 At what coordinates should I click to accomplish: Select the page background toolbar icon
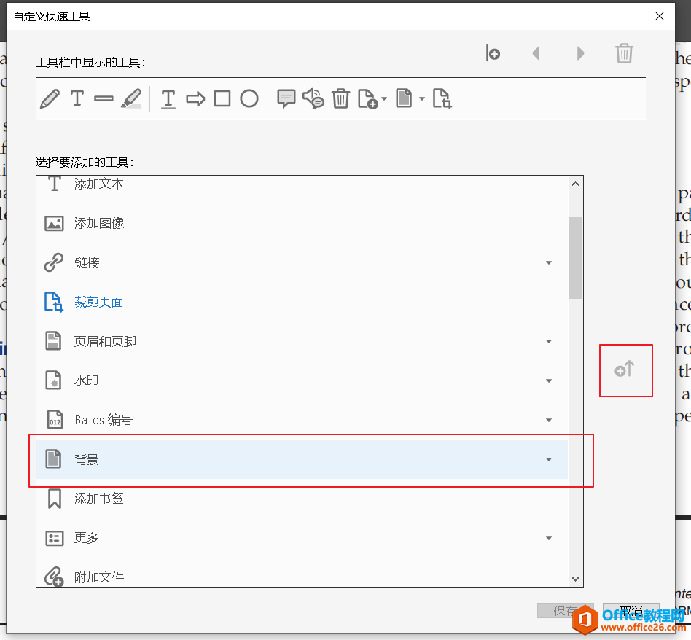pyautogui.click(x=404, y=98)
